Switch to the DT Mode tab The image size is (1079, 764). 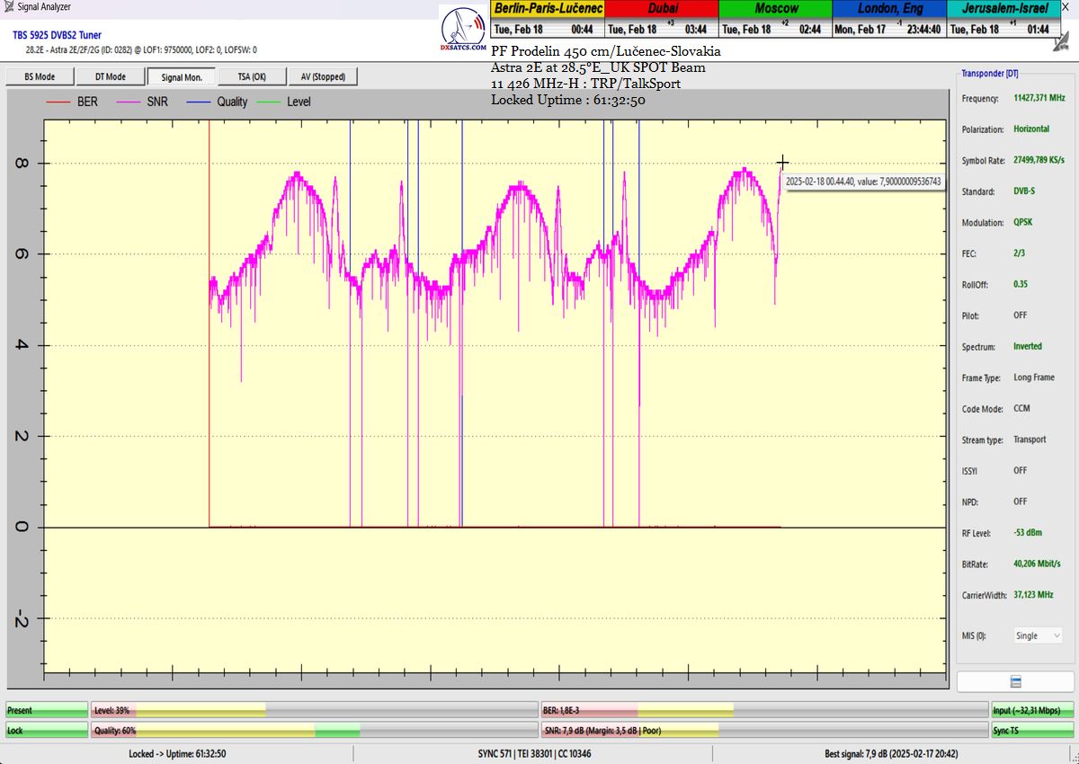pos(110,77)
